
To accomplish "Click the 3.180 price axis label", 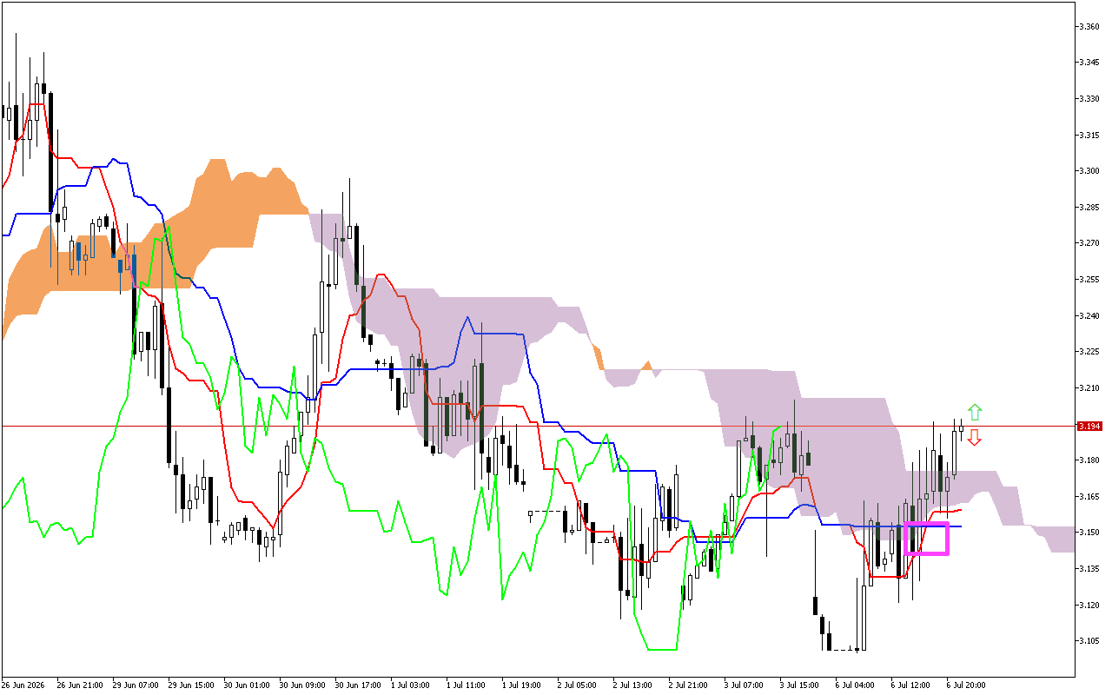I will coord(1089,460).
